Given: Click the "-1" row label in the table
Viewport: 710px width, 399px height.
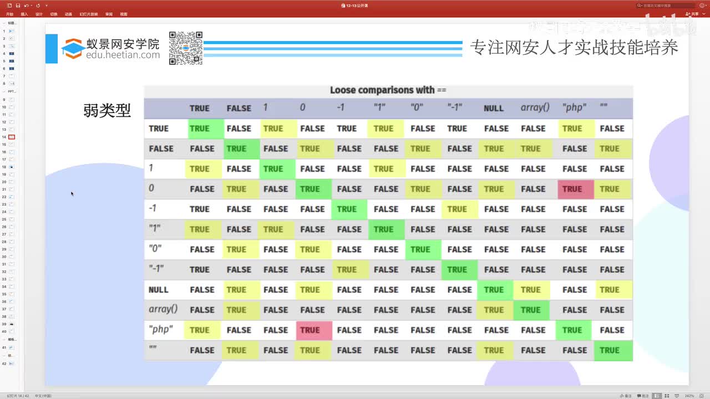Looking at the screenshot, I should point(156,269).
